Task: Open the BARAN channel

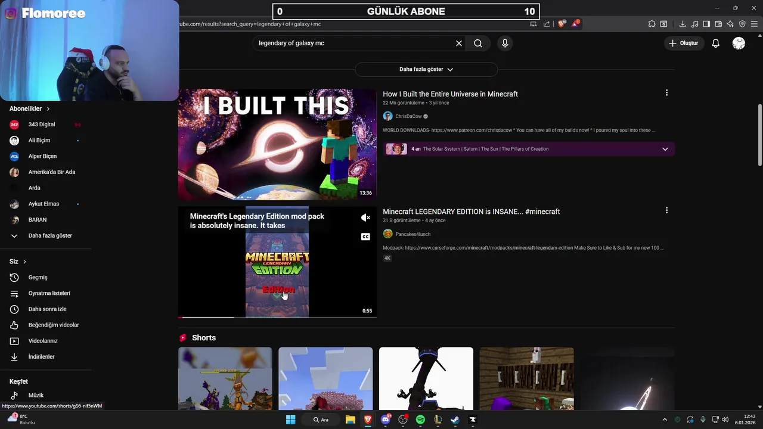Action: coord(46,220)
